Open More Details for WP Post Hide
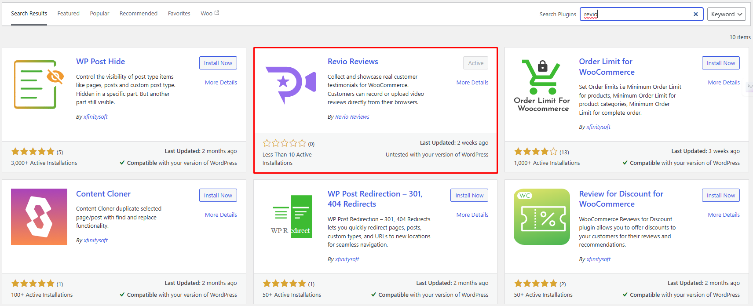Viewport: 753px width, 306px height. point(221,82)
